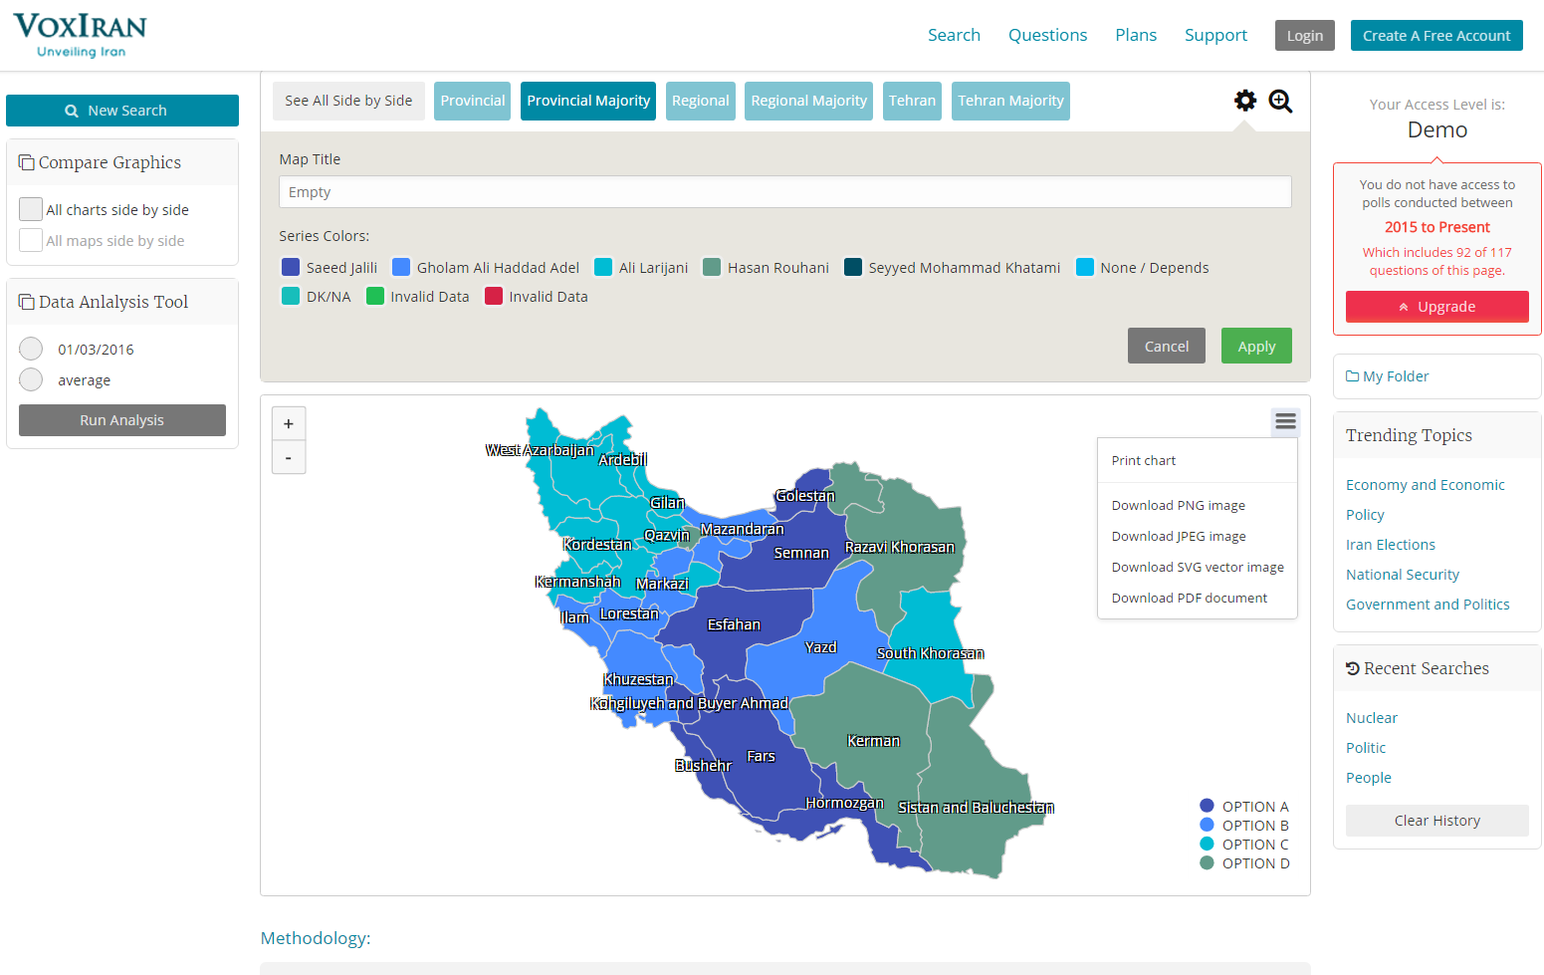Pick Seyyed Mohammad Khatami color swatch
1544x975 pixels.
pos(853,267)
